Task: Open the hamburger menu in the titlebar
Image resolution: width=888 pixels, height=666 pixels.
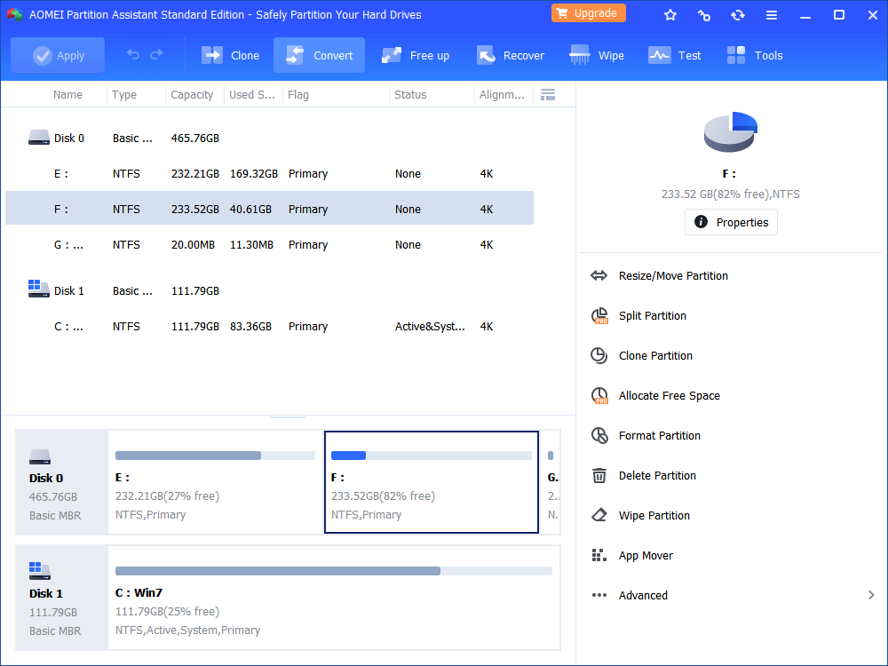Action: pyautogui.click(x=772, y=13)
